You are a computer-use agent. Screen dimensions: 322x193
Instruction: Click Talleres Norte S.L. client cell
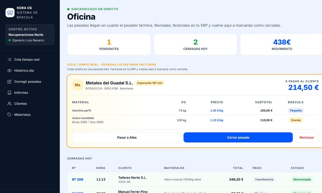pos(132,180)
